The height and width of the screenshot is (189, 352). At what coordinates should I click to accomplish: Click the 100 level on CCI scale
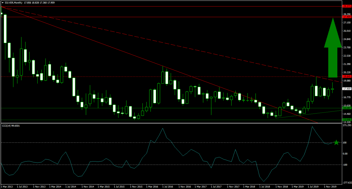(x=345, y=142)
